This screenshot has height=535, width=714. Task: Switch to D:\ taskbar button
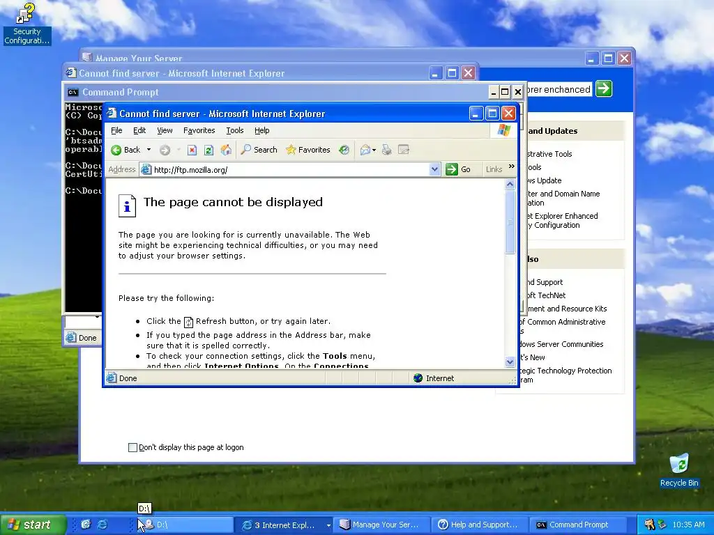[184, 525]
